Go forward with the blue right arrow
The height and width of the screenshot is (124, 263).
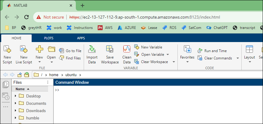point(12,75)
